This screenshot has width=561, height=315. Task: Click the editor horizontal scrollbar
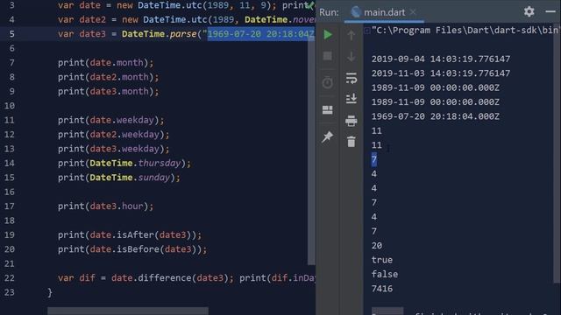point(128,311)
